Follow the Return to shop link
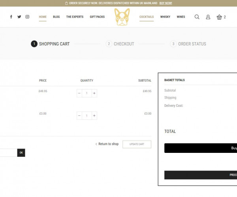The height and width of the screenshot is (197, 237). pyautogui.click(x=107, y=144)
